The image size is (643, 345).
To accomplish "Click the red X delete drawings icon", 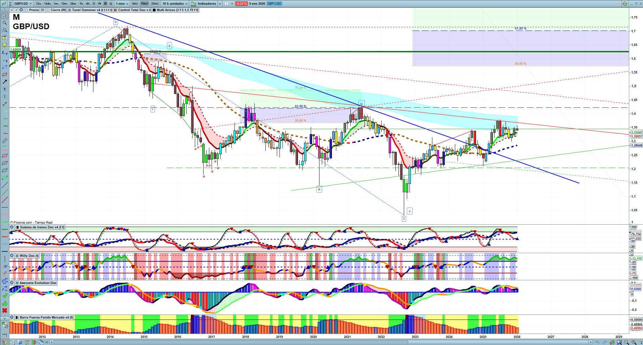I will coord(5,310).
